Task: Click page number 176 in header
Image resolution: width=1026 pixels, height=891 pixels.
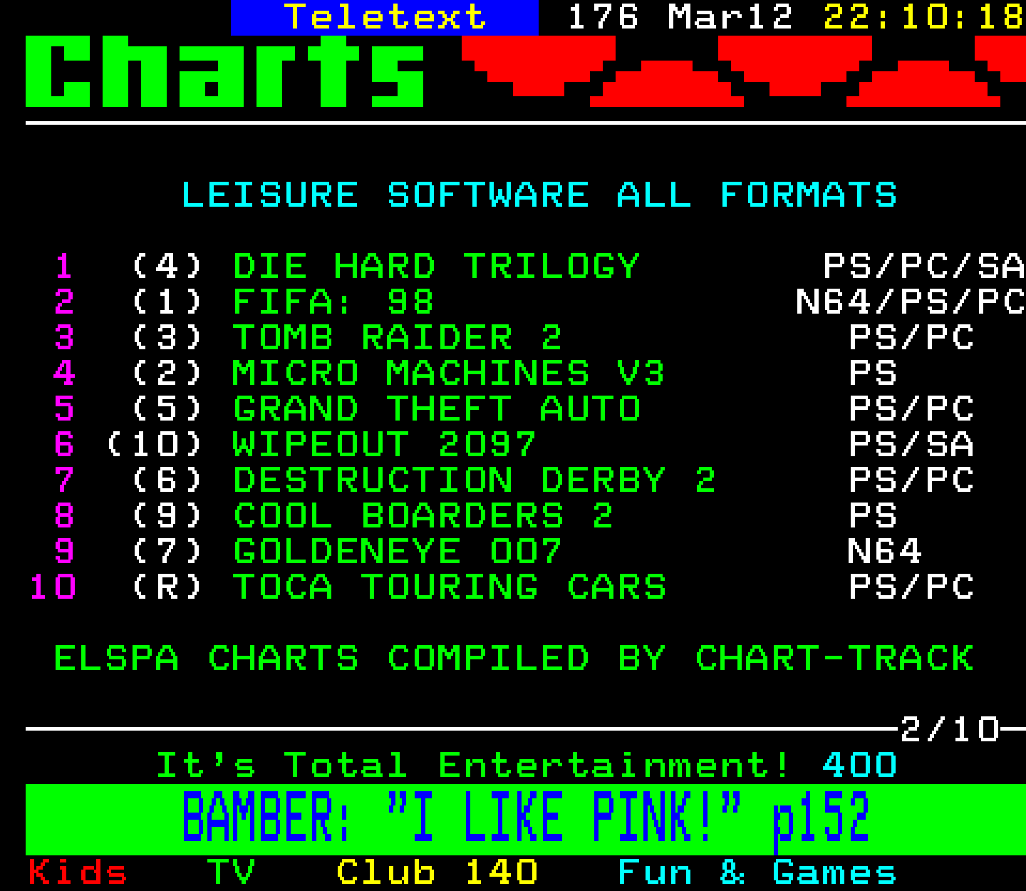Action: [x=603, y=17]
